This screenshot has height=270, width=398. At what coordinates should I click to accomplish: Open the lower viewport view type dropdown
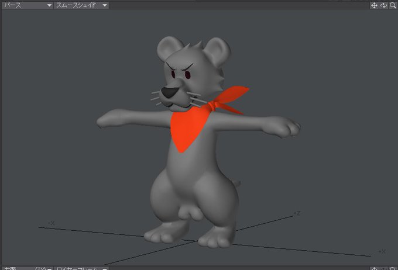click(x=27, y=268)
